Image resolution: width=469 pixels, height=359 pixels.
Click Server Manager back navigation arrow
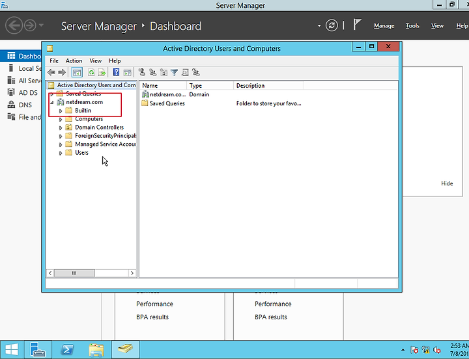[x=14, y=25]
